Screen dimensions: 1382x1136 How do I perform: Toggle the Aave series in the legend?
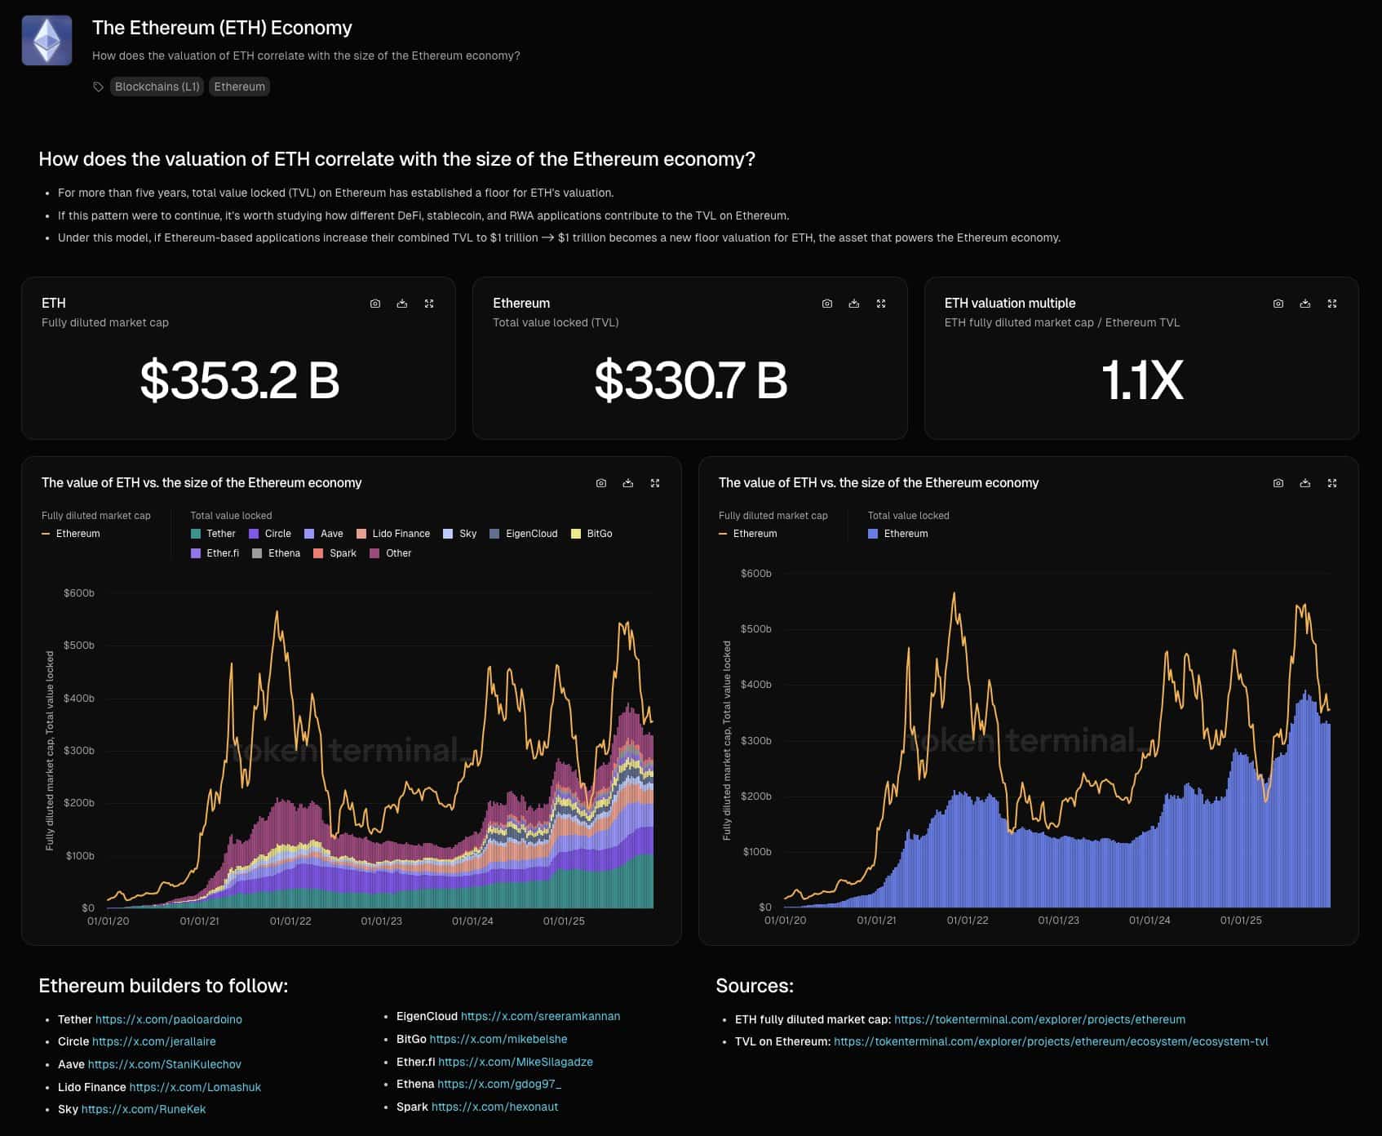[x=324, y=534]
